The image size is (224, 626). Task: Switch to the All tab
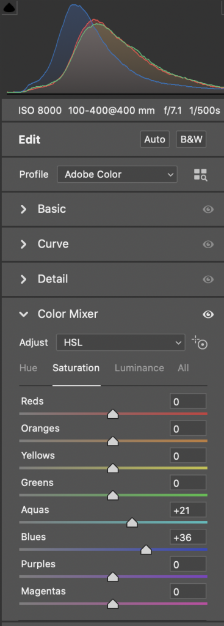click(x=183, y=367)
